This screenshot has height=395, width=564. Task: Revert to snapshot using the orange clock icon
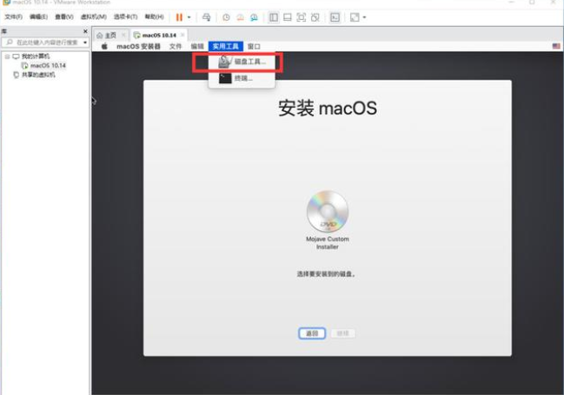240,17
